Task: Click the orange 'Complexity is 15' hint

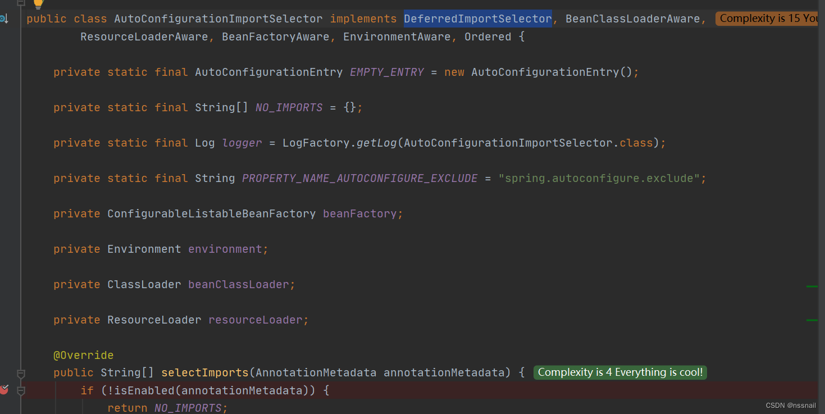Action: click(767, 19)
